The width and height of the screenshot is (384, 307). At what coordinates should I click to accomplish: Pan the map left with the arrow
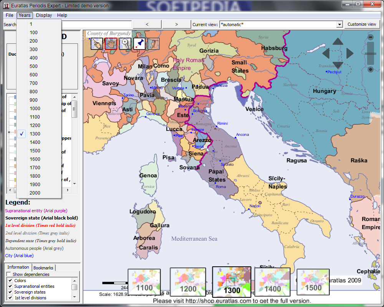click(326, 53)
